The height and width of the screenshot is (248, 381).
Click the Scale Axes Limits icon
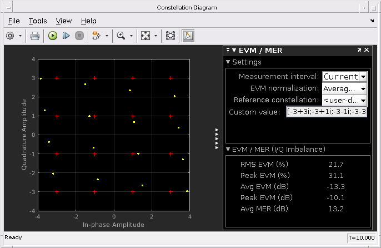tap(146, 36)
